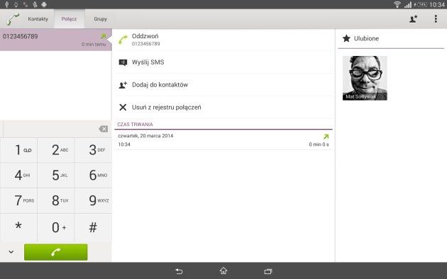Choose Usuń z rejestru połączeń
This screenshot has width=447, height=279.
(223, 107)
